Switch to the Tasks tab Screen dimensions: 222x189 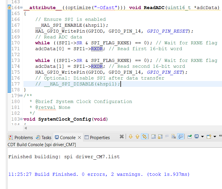[x=43, y=138]
